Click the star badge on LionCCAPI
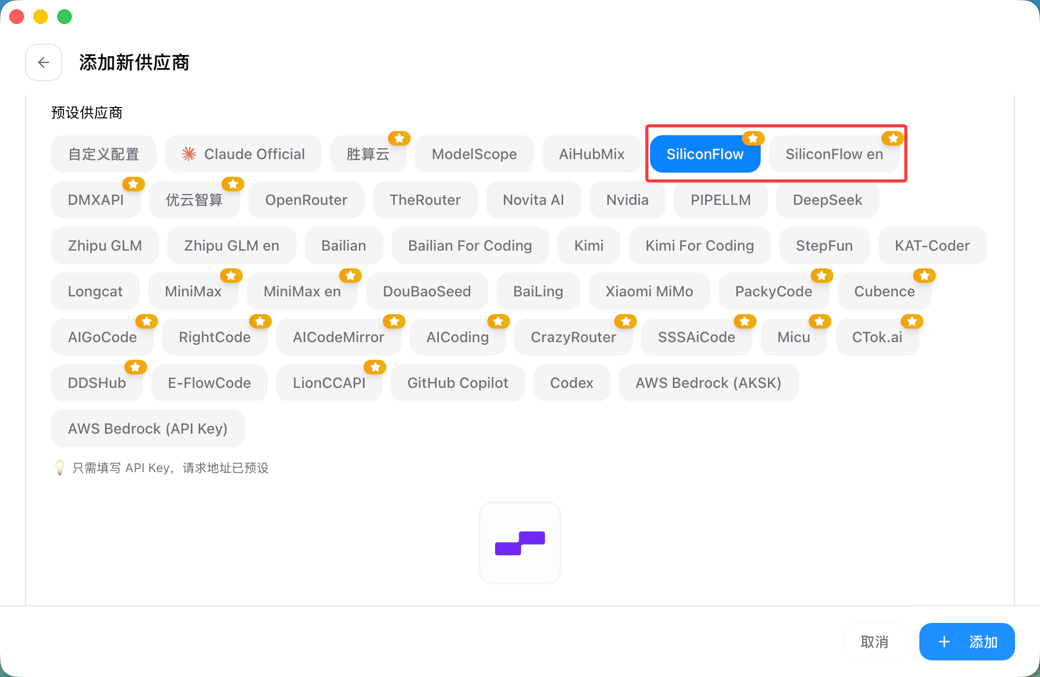Image resolution: width=1040 pixels, height=677 pixels. point(375,367)
